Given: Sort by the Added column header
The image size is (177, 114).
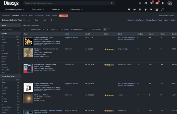Looking at the screenshot, I should [x=88, y=34].
